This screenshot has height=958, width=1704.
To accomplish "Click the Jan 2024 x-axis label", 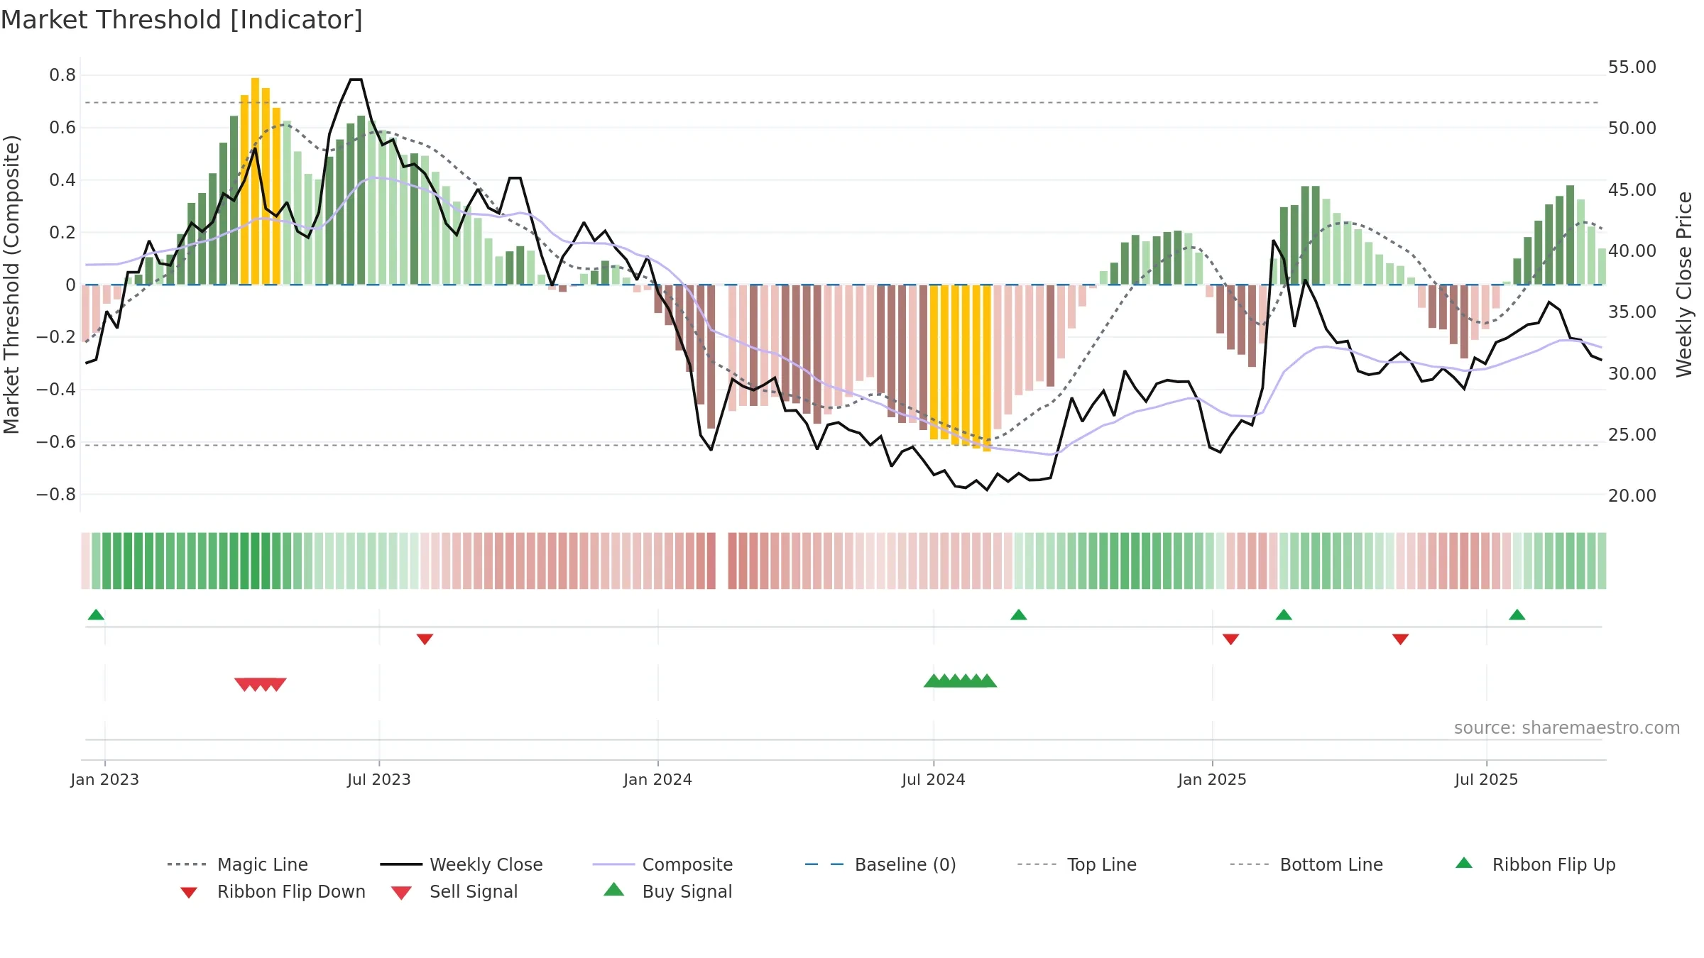I will [x=658, y=779].
